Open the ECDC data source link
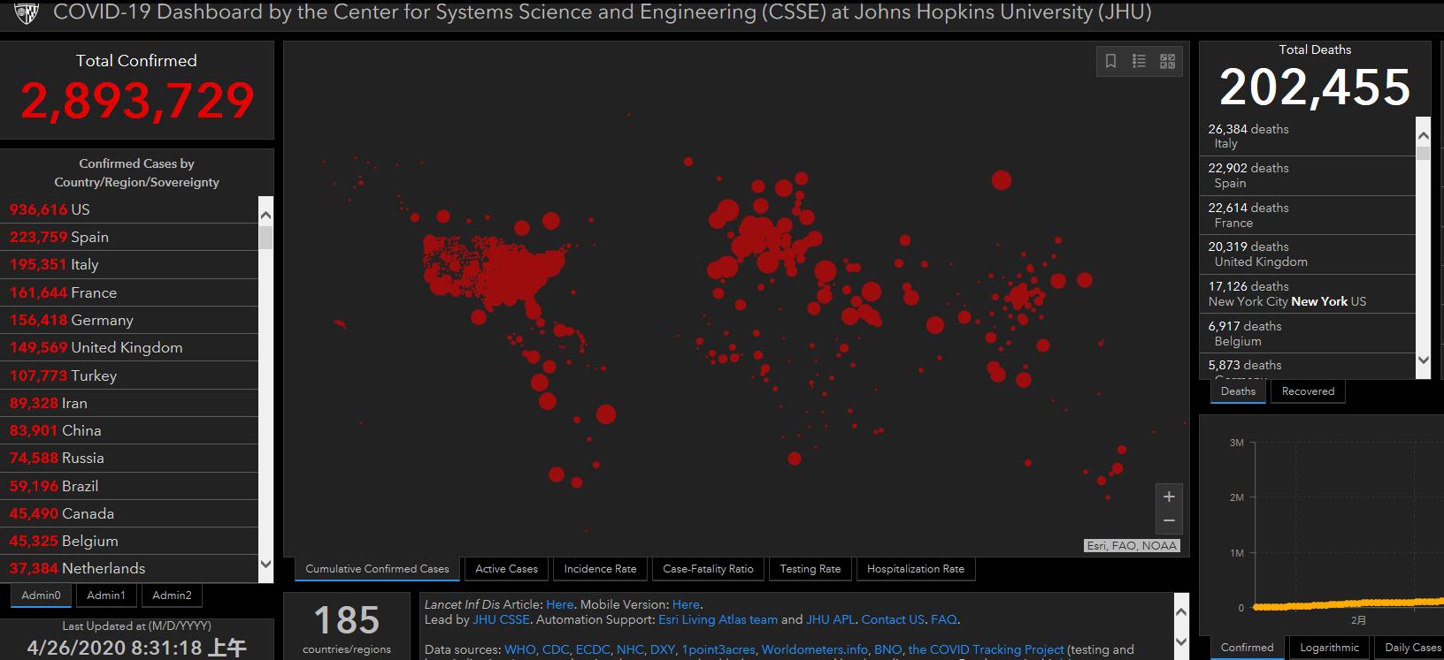Viewport: 1444px width, 660px height. click(x=593, y=649)
